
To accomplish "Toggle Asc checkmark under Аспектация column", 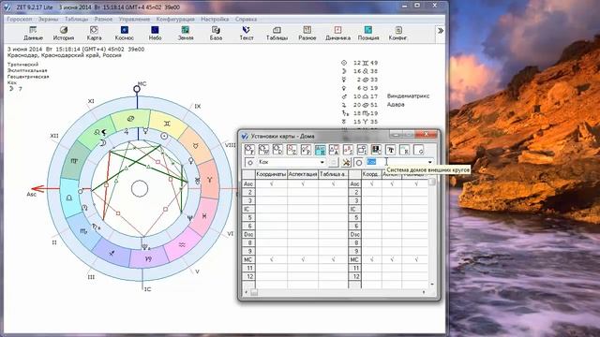I will click(x=303, y=183).
